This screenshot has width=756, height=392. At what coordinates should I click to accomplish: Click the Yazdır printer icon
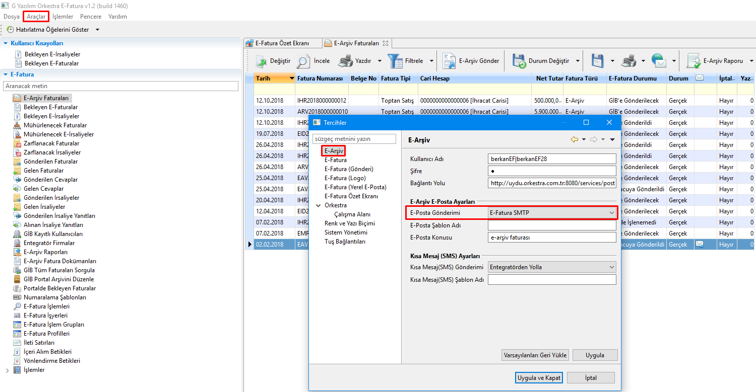pyautogui.click(x=346, y=61)
